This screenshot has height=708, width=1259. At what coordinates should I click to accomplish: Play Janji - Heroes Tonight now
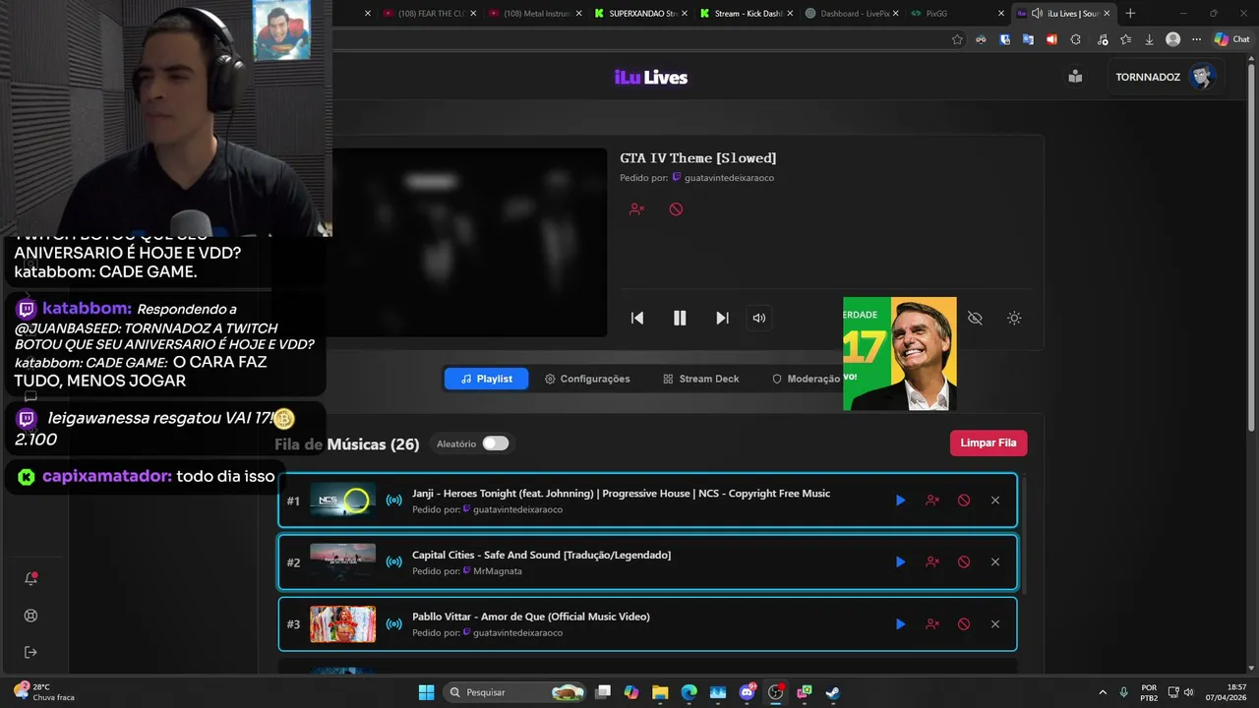coord(900,501)
